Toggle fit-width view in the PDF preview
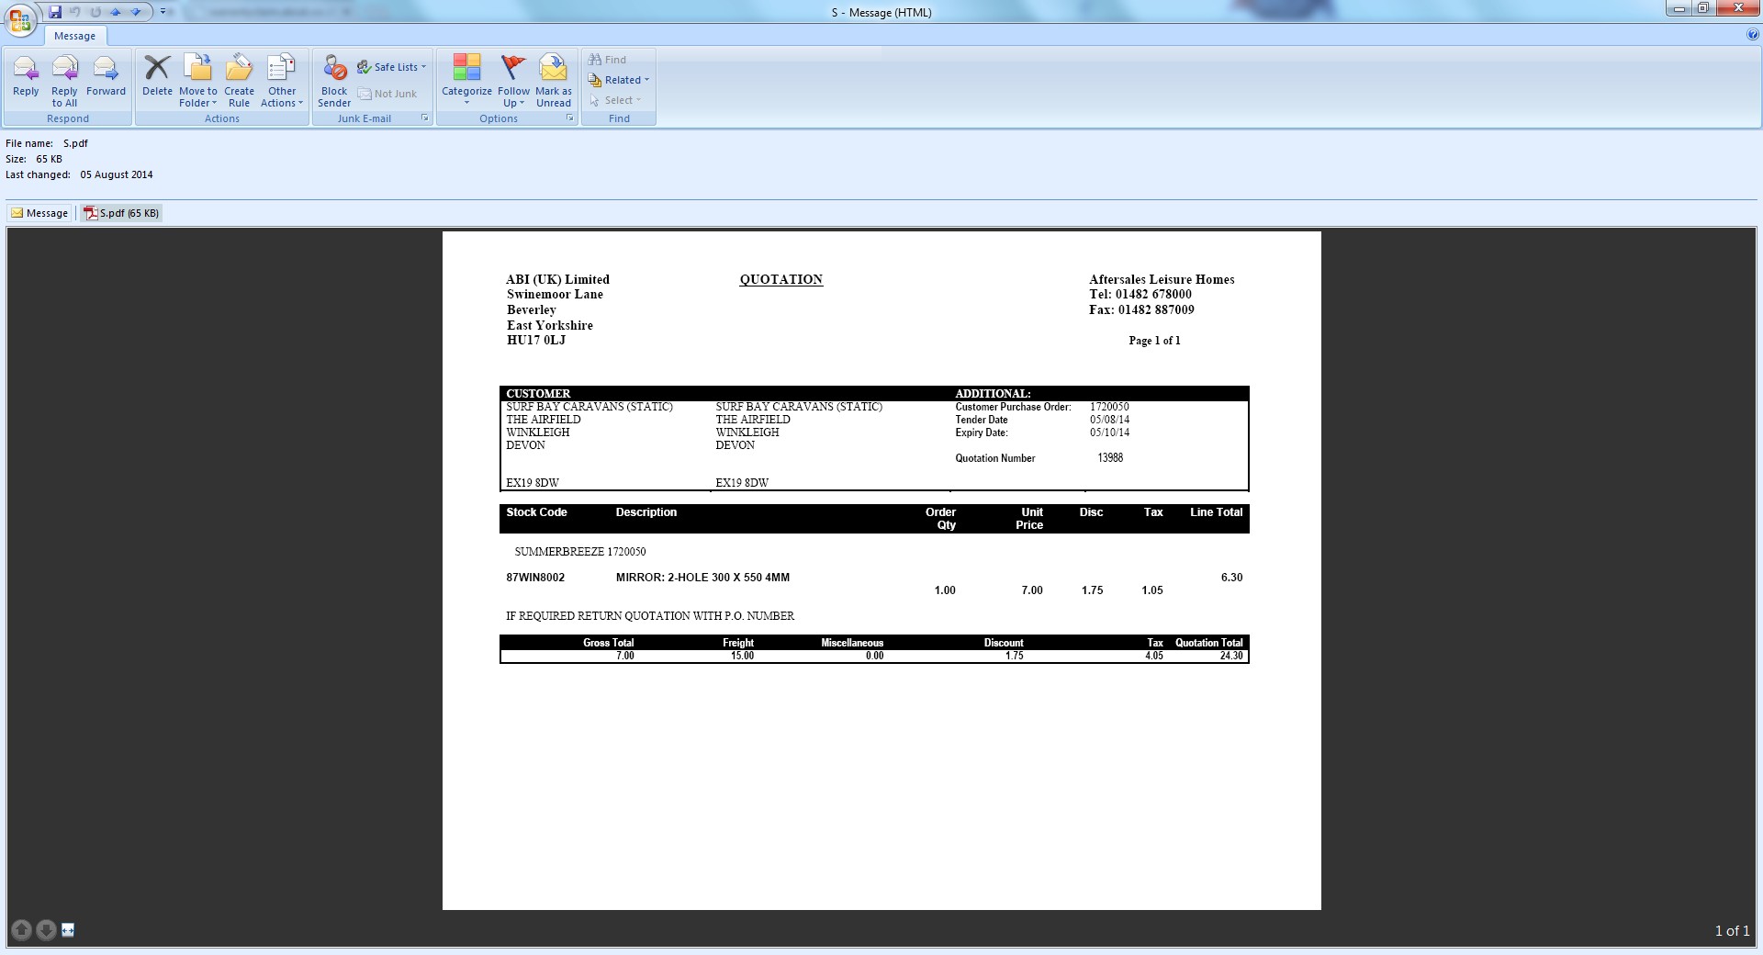Image resolution: width=1763 pixels, height=955 pixels. 68,930
